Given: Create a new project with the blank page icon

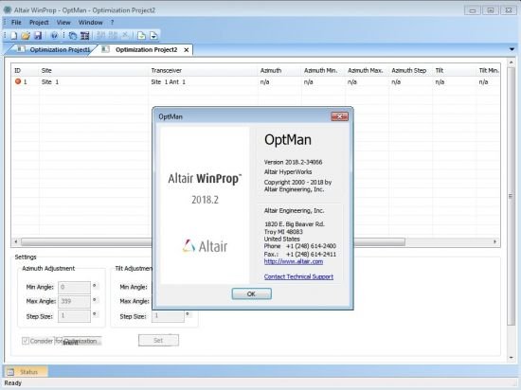Looking at the screenshot, I should 14,36.
